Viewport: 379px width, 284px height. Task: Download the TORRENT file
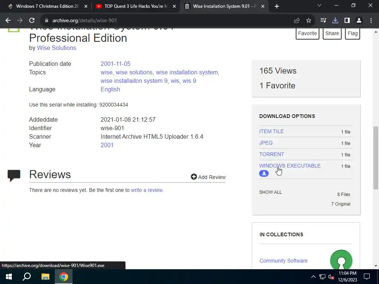(x=271, y=154)
